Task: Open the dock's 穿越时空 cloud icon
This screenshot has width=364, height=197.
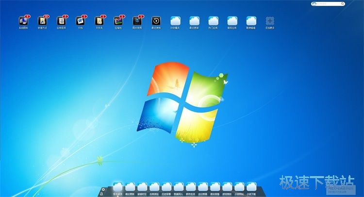Action: (x=142, y=187)
